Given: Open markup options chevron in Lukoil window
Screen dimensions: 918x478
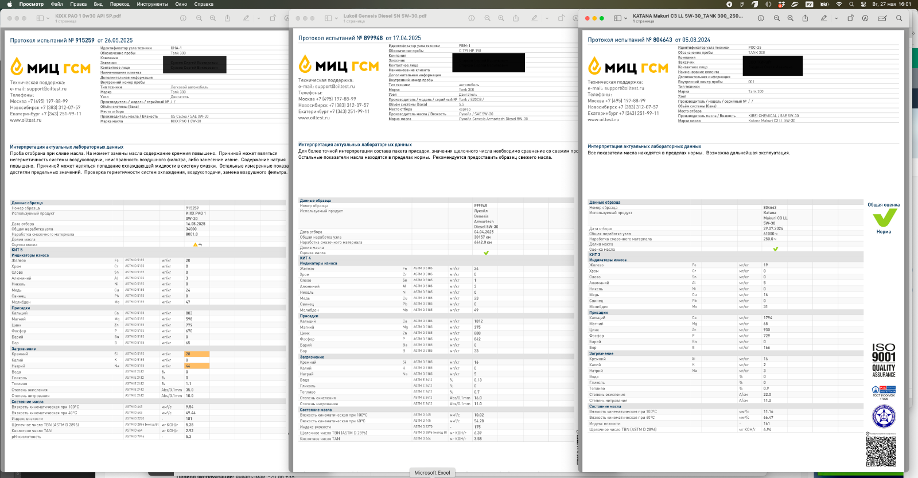Looking at the screenshot, I should coord(546,18).
